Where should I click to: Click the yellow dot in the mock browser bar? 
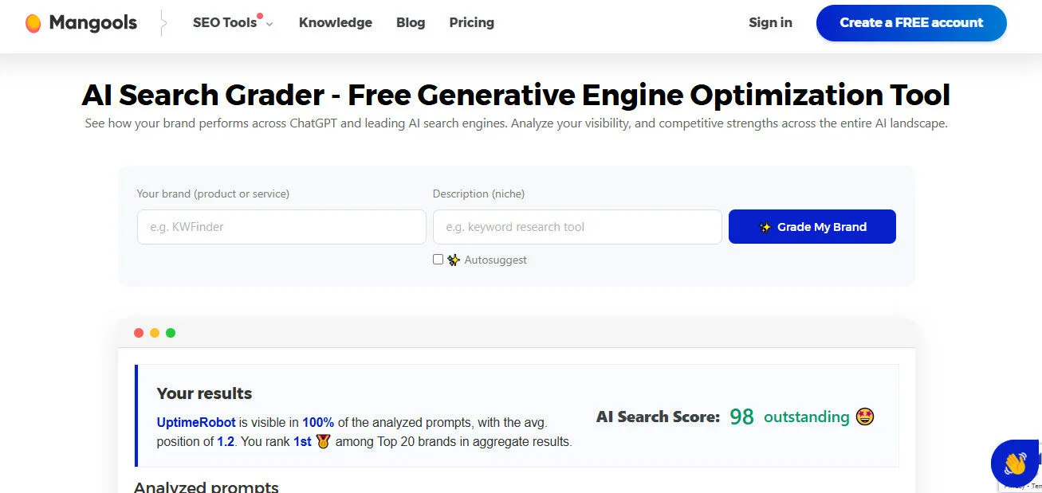155,332
